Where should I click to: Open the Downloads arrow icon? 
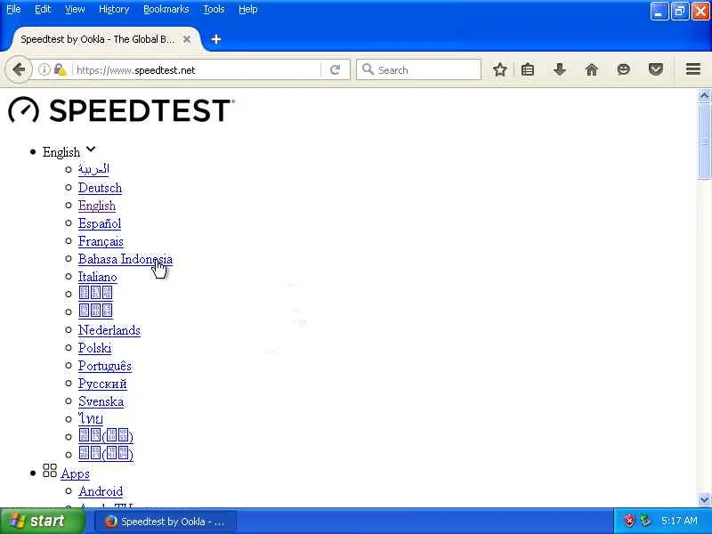click(560, 69)
